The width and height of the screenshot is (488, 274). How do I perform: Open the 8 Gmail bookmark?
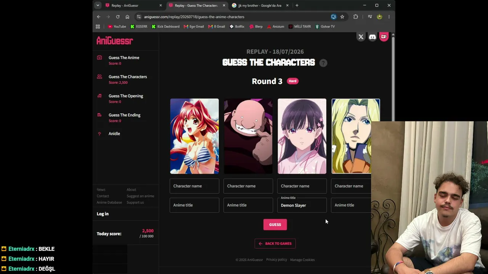point(217,27)
